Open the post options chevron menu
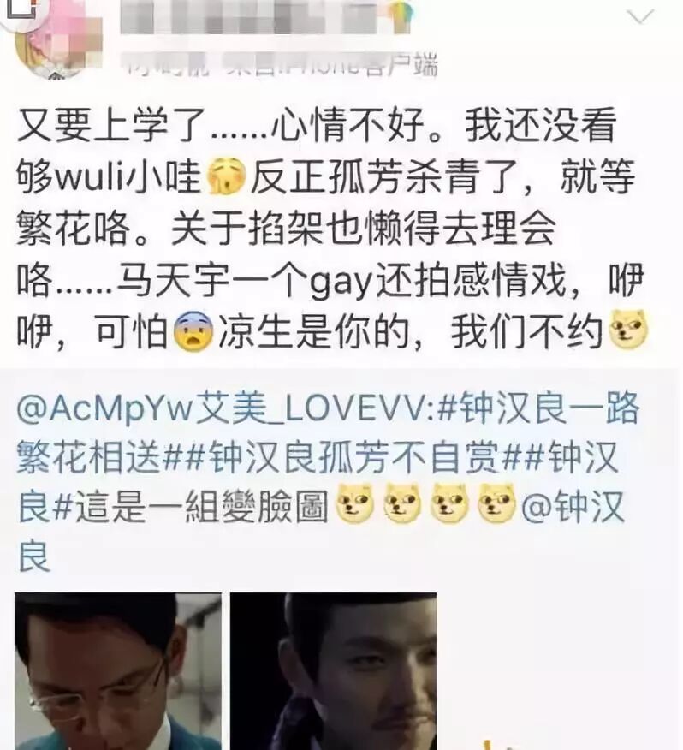Viewport: 683px width, 750px height. (640, 17)
